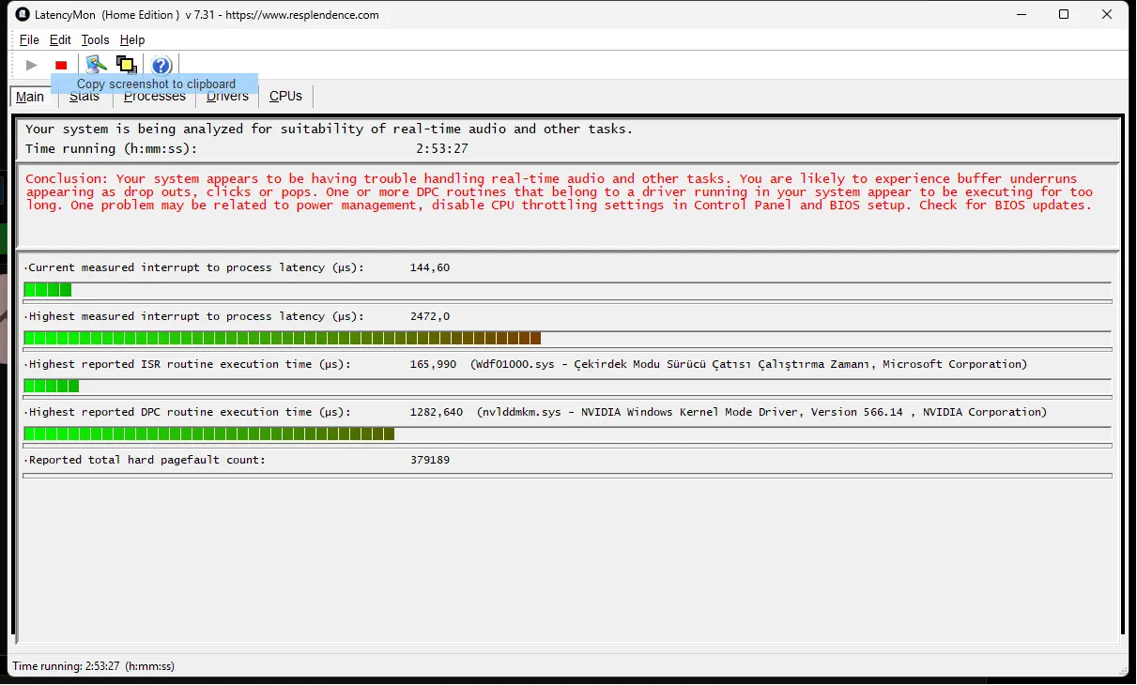
Task: Click the LatencyMon title bar app icon
Action: pyautogui.click(x=23, y=14)
